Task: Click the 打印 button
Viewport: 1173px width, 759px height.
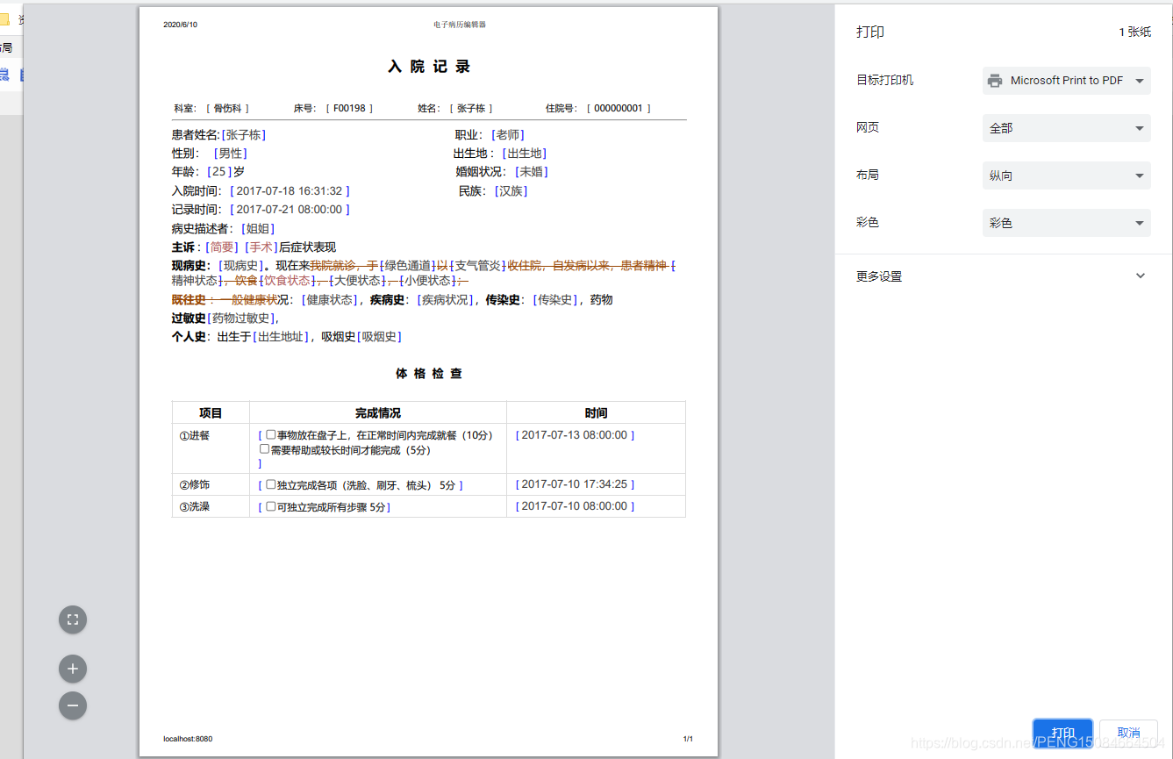Action: (1062, 734)
